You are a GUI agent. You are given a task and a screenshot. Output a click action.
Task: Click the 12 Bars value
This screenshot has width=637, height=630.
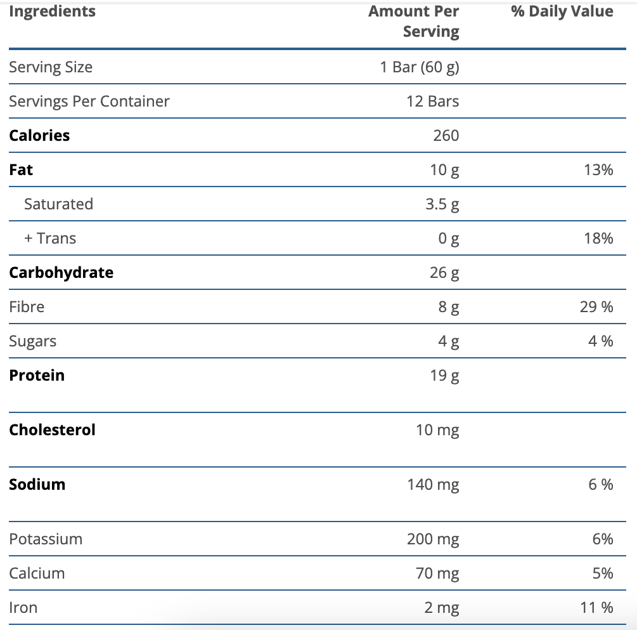(433, 102)
